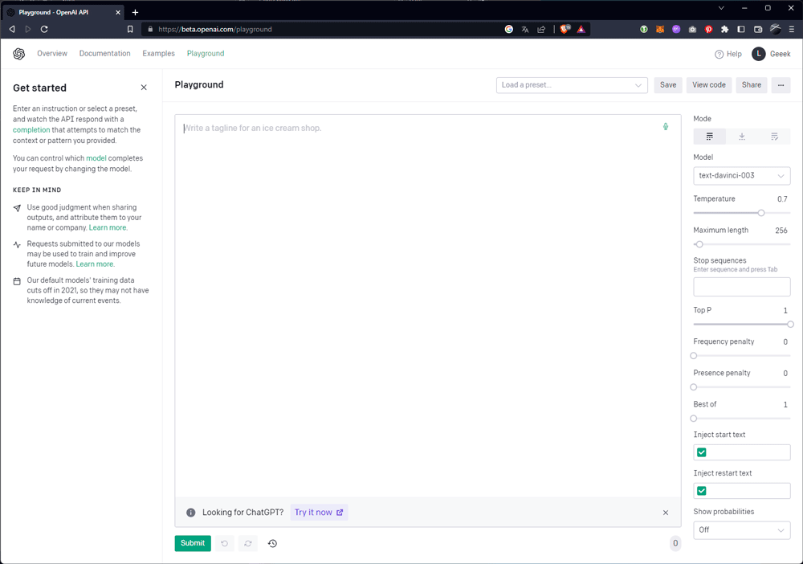
Task: Click the microphone icon in prompt box
Action: (665, 126)
